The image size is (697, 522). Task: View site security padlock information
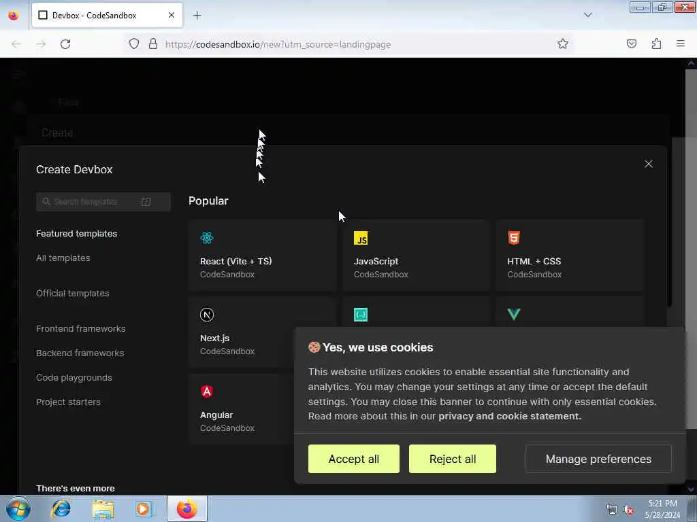[153, 44]
